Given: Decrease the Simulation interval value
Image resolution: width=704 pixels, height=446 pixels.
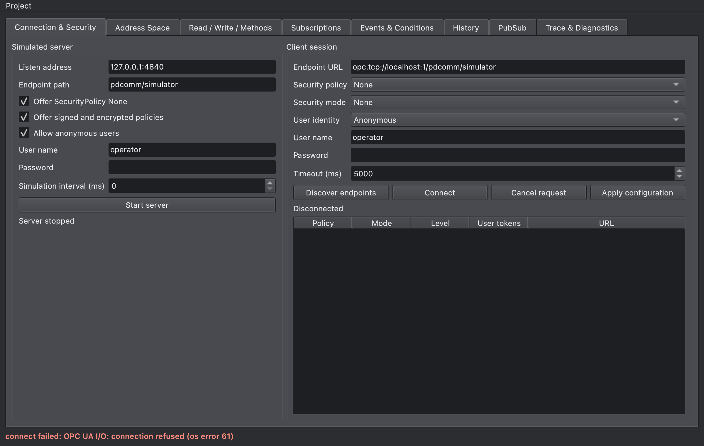Looking at the screenshot, I should (x=270, y=189).
